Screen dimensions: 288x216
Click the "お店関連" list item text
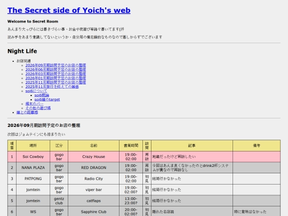[x=23, y=61]
